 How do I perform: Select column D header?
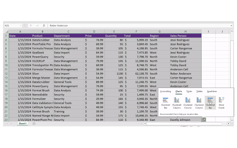point(94,32)
